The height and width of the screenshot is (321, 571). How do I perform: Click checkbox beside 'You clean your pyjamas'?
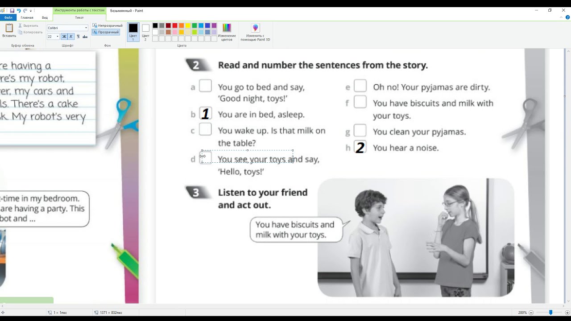[360, 130]
